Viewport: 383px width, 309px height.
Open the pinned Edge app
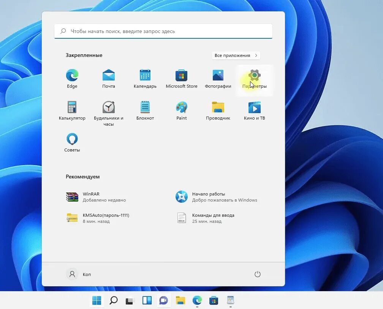[x=72, y=79]
